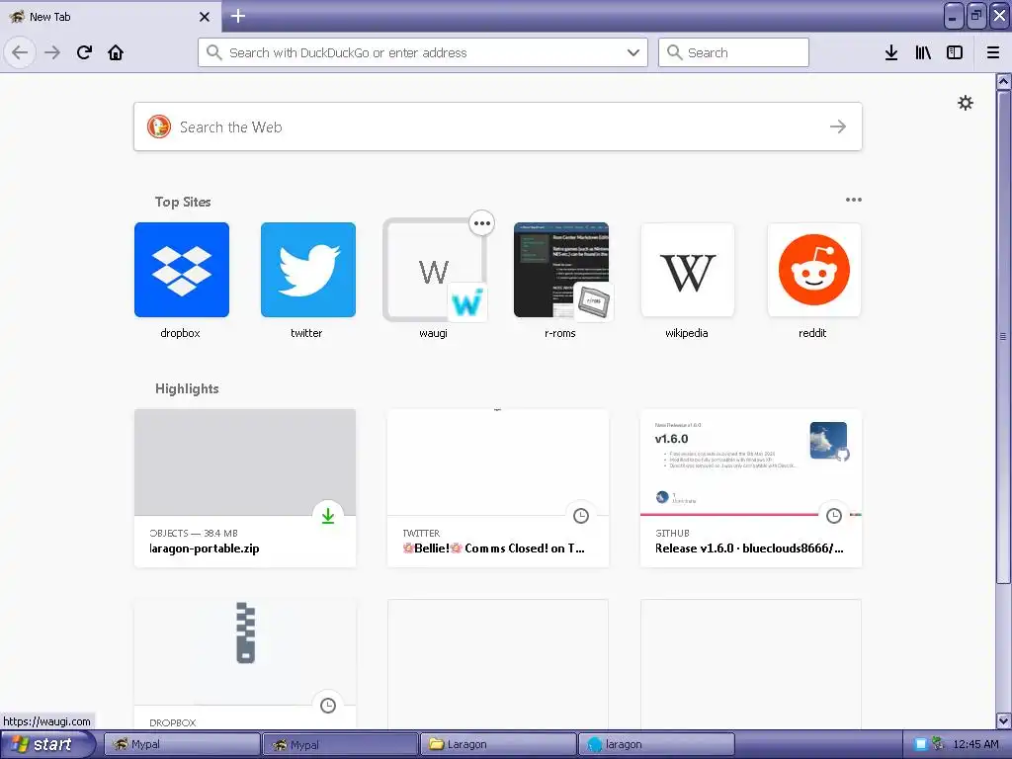1012x759 pixels.
Task: Open the Downloads toolbar icon
Action: tap(891, 52)
